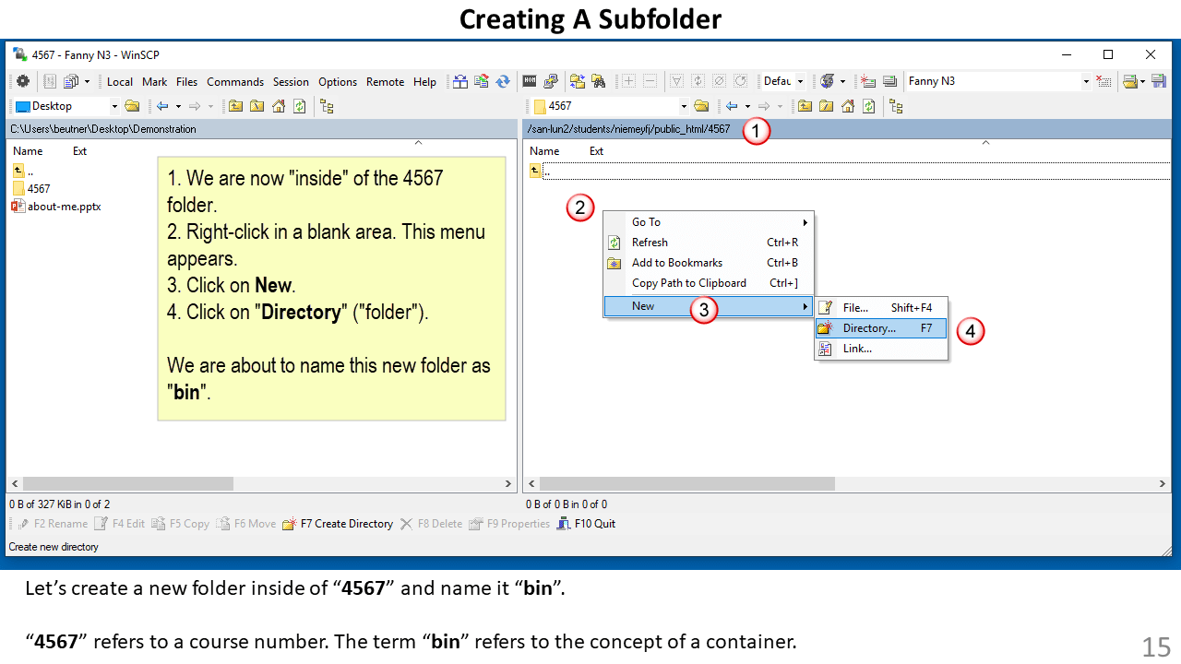The height and width of the screenshot is (664, 1181).
Task: Select the 4567 folder in local panel
Action: pyautogui.click(x=31, y=188)
